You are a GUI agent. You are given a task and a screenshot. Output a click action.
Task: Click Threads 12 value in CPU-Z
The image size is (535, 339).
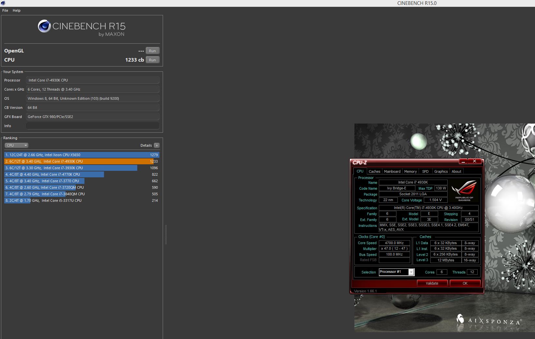[472, 272]
